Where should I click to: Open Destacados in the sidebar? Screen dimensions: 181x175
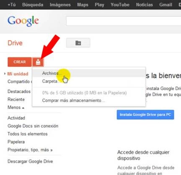click(x=19, y=91)
